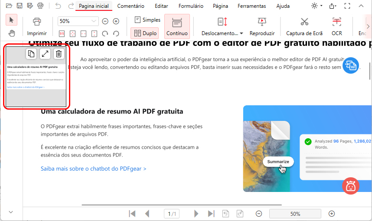Delete the page using the thumbnail trash icon
This screenshot has width=372, height=221.
pyautogui.click(x=59, y=54)
